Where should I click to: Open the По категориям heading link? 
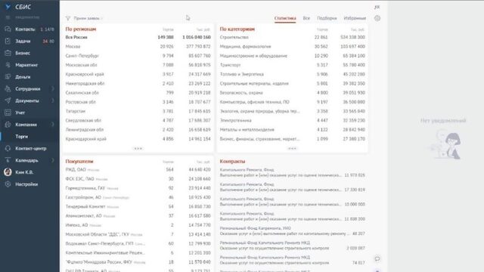[x=237, y=29]
